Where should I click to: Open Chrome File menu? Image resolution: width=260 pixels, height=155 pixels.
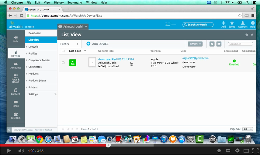[29, 2]
